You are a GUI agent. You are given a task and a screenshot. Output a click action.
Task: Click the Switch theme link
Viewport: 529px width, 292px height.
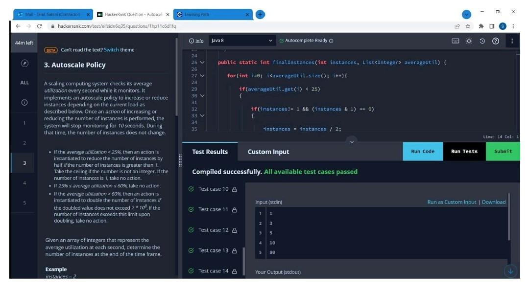(111, 49)
